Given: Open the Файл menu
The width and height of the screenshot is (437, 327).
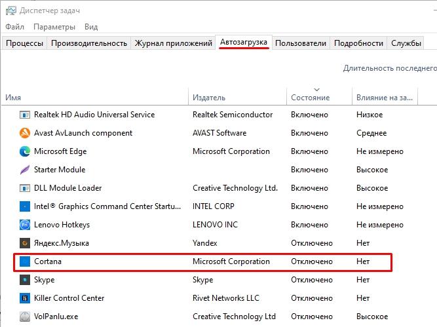Looking at the screenshot, I should (x=14, y=27).
